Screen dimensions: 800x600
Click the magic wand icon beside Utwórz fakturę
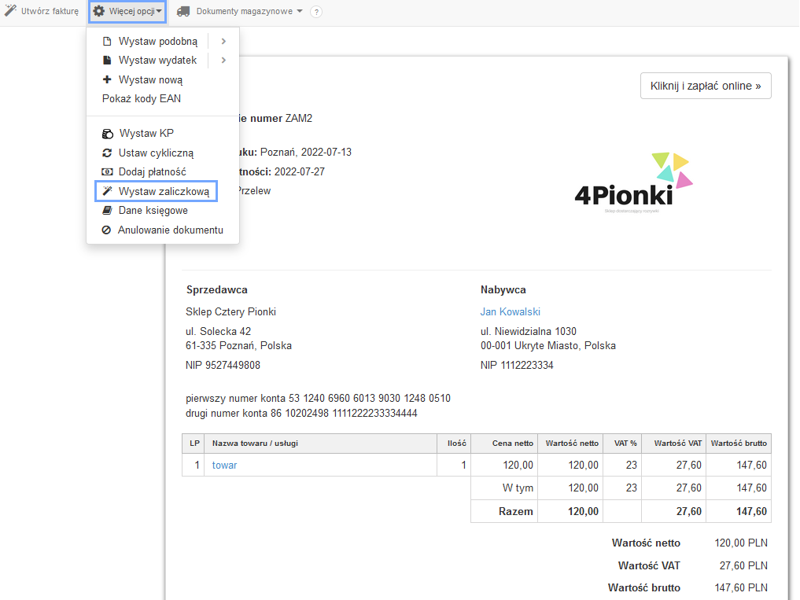pos(10,10)
